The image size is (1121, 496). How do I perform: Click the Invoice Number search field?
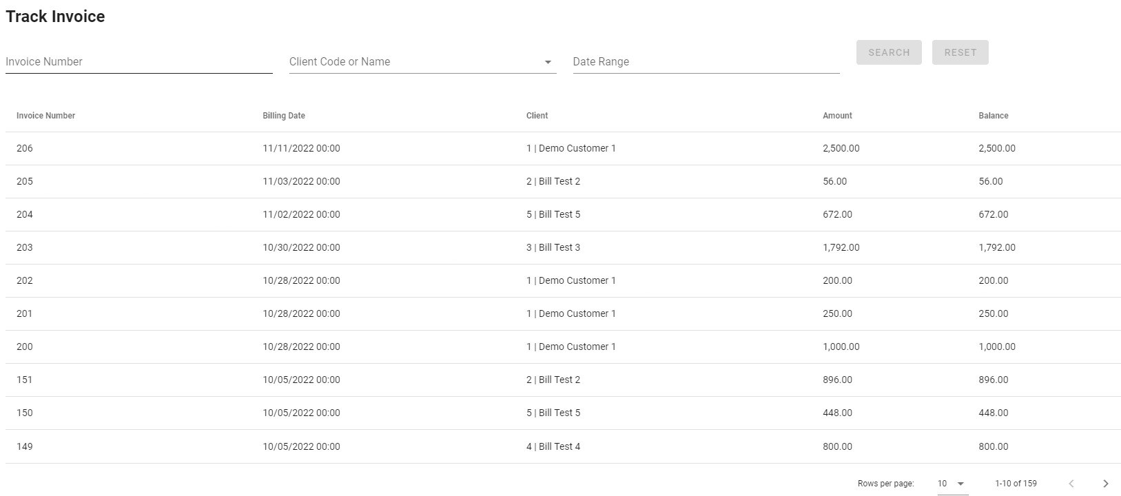pos(138,62)
